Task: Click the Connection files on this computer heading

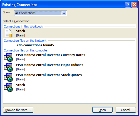Action: pyautogui.click(x=26, y=50)
